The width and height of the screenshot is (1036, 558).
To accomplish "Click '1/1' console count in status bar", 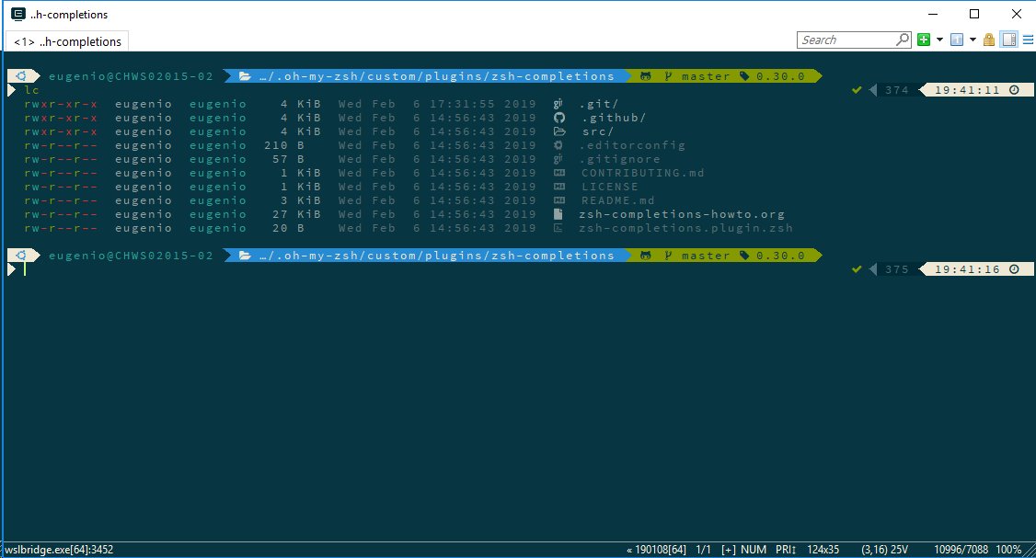I will pos(704,550).
